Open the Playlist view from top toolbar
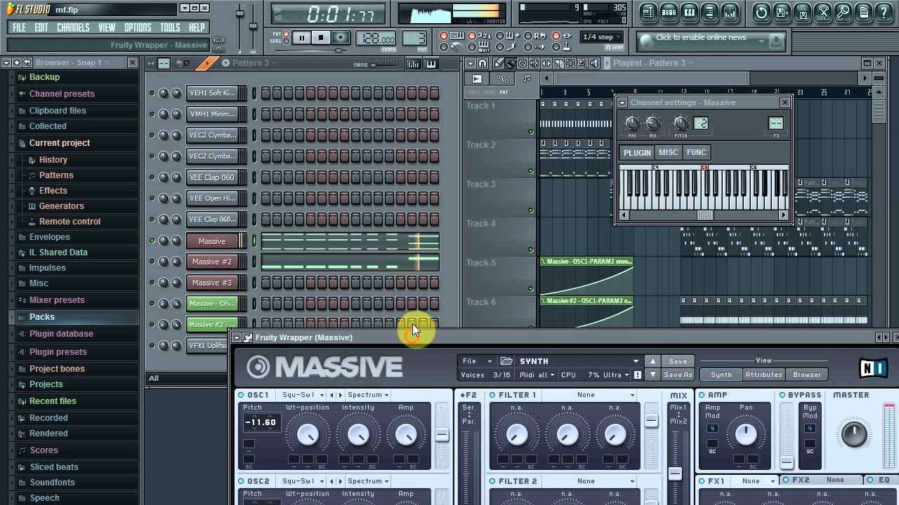899x505 pixels. pyautogui.click(x=648, y=13)
